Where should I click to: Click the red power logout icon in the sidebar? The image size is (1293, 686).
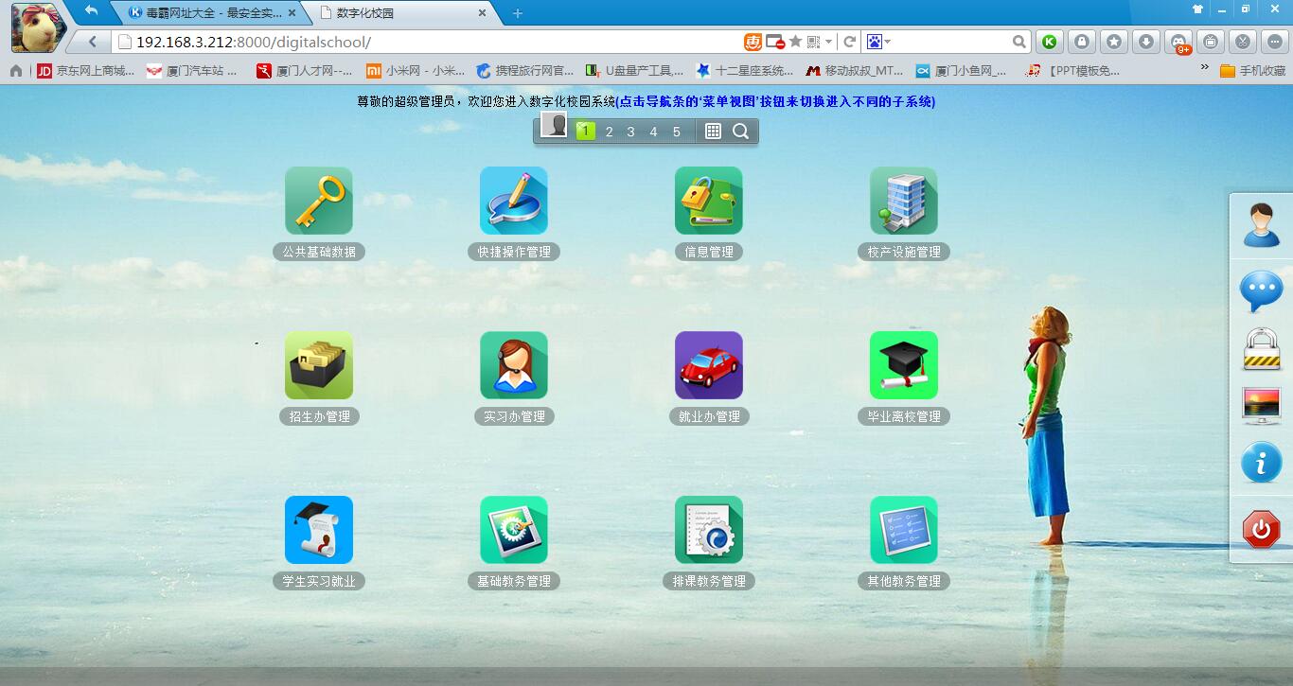1261,530
